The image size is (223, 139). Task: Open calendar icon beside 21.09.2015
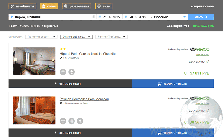pyautogui.click(x=100, y=17)
